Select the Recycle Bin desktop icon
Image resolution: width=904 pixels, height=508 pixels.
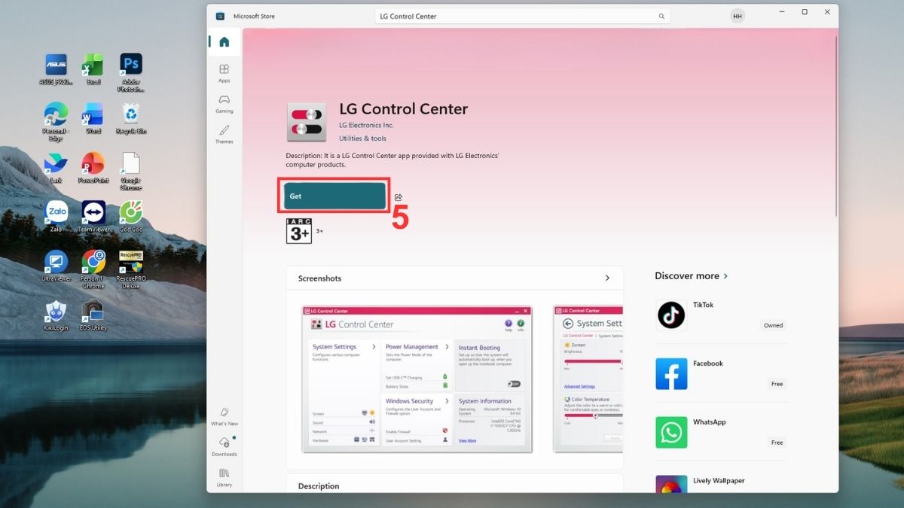tap(131, 118)
